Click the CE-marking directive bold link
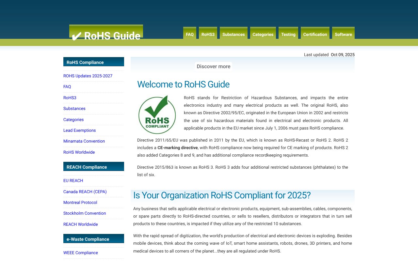 (x=177, y=147)
